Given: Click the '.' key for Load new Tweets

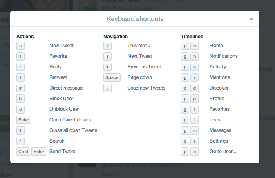Looking at the screenshot, I should (107, 88).
